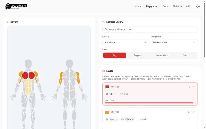Add a muscle to layer L2
Viewport: 206px width, 129px height.
[142, 119]
